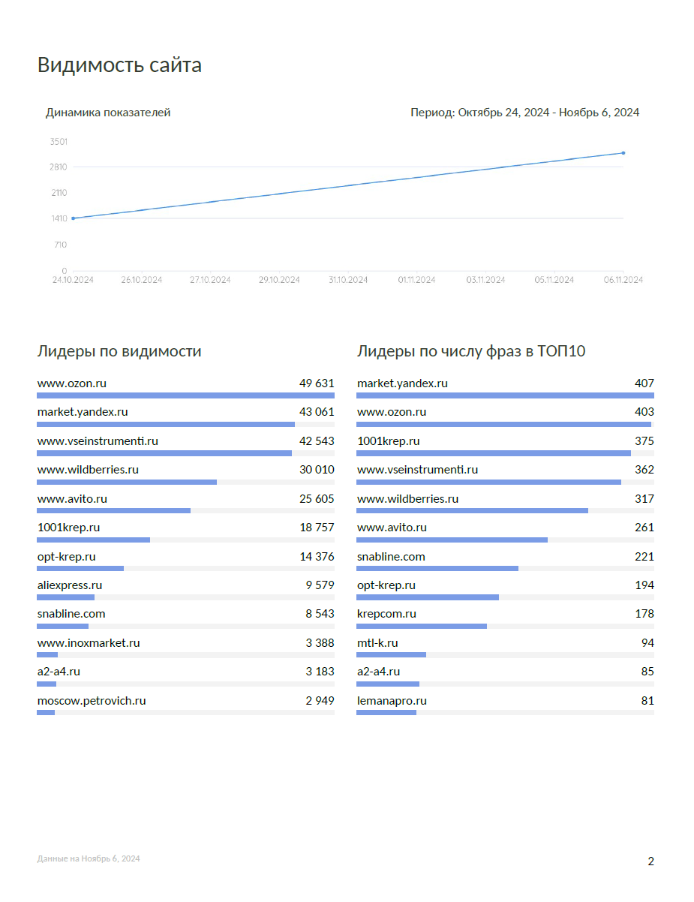Image resolution: width=694 pixels, height=902 pixels.
Task: Click a2-a4.ru in the TOP10 phrases list
Action: point(378,672)
